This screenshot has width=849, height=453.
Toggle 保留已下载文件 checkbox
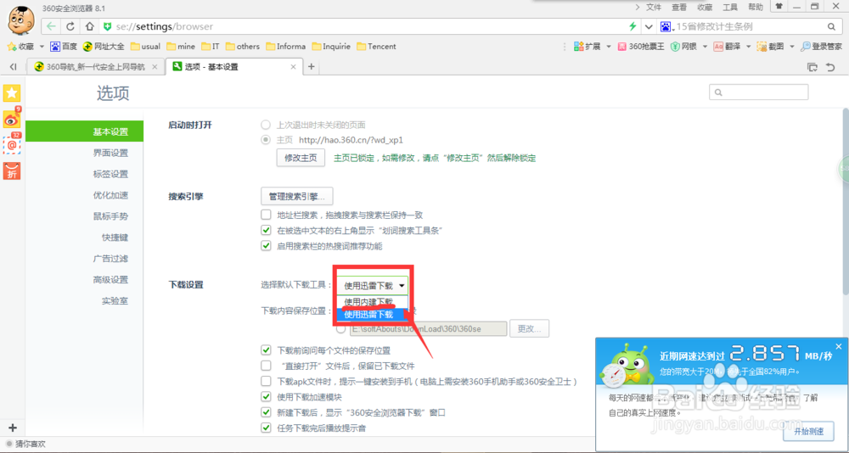[x=266, y=366]
